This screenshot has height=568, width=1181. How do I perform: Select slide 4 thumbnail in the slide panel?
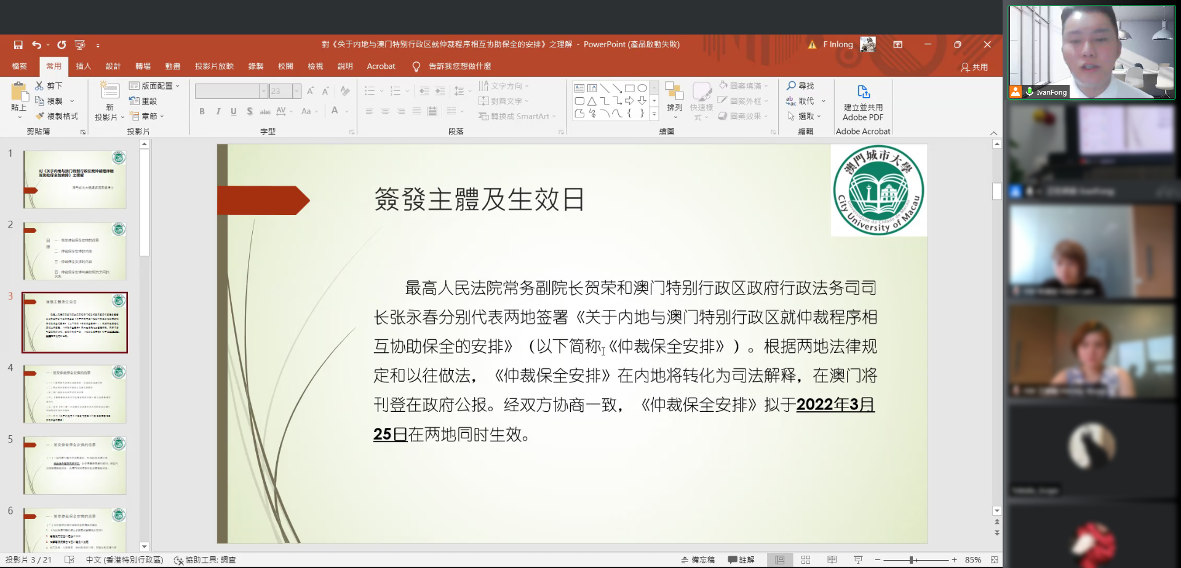click(x=74, y=394)
